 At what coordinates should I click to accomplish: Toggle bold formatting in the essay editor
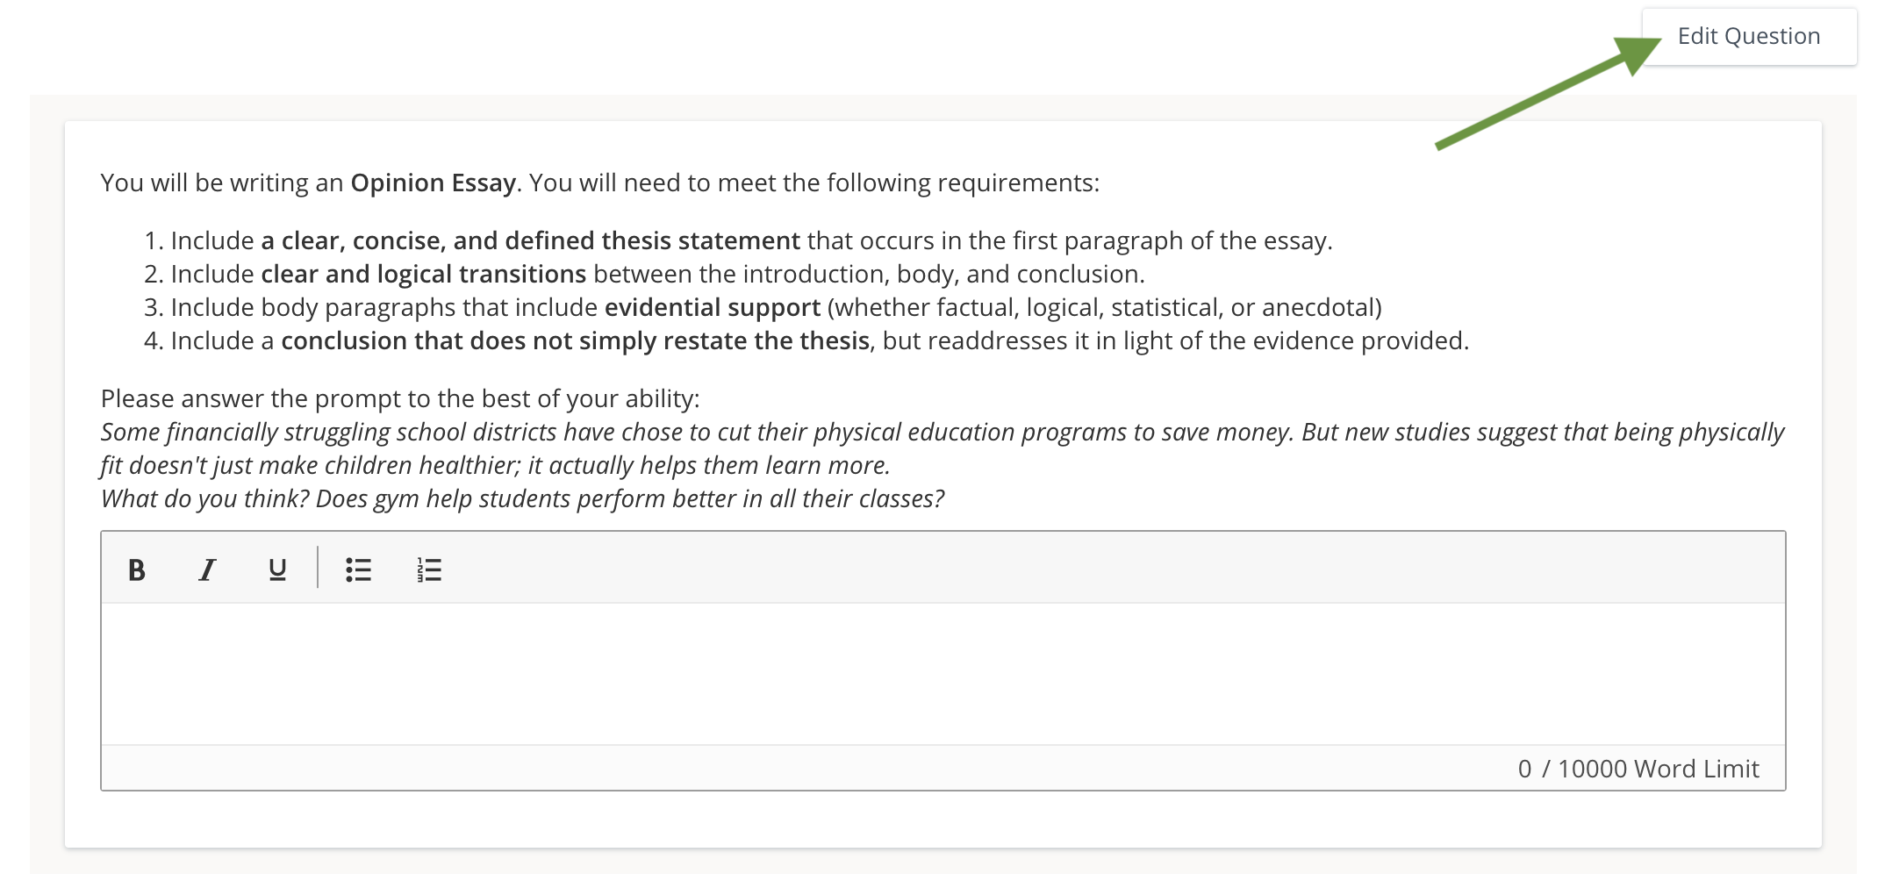[137, 570]
